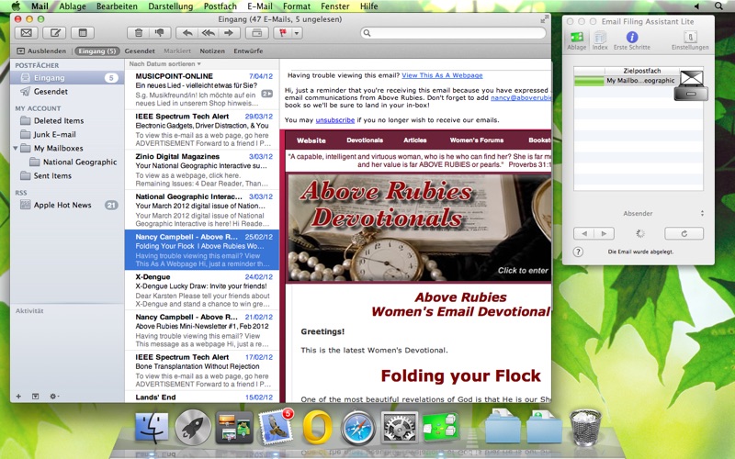The height and width of the screenshot is (459, 735).
Task: Open Above Rubies Mini-Newsletter #1 email
Action: click(x=202, y=330)
